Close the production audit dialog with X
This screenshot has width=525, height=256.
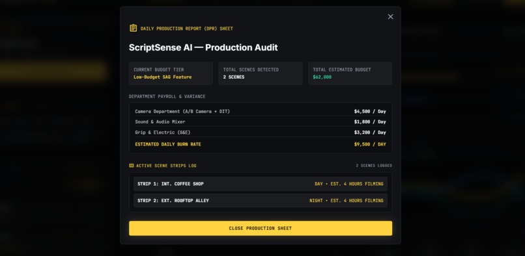coord(390,17)
